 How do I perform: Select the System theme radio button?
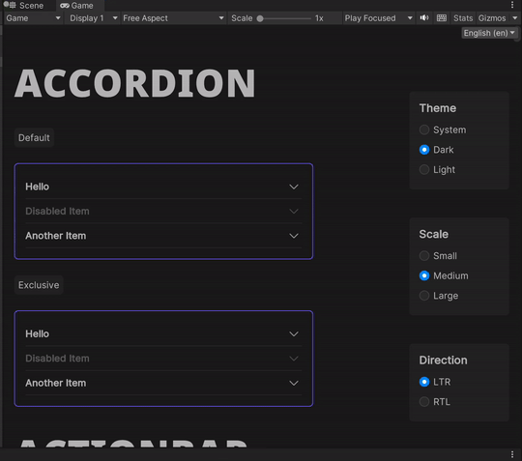[x=424, y=130]
